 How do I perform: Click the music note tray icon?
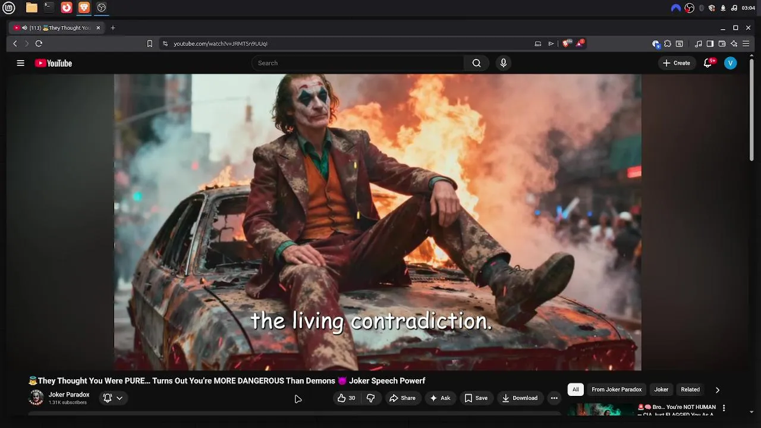tap(734, 8)
